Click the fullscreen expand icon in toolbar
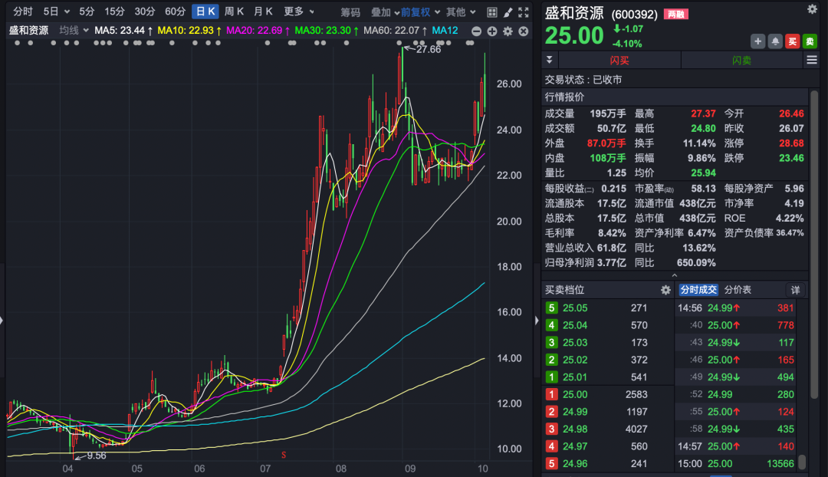828x477 pixels. point(523,12)
